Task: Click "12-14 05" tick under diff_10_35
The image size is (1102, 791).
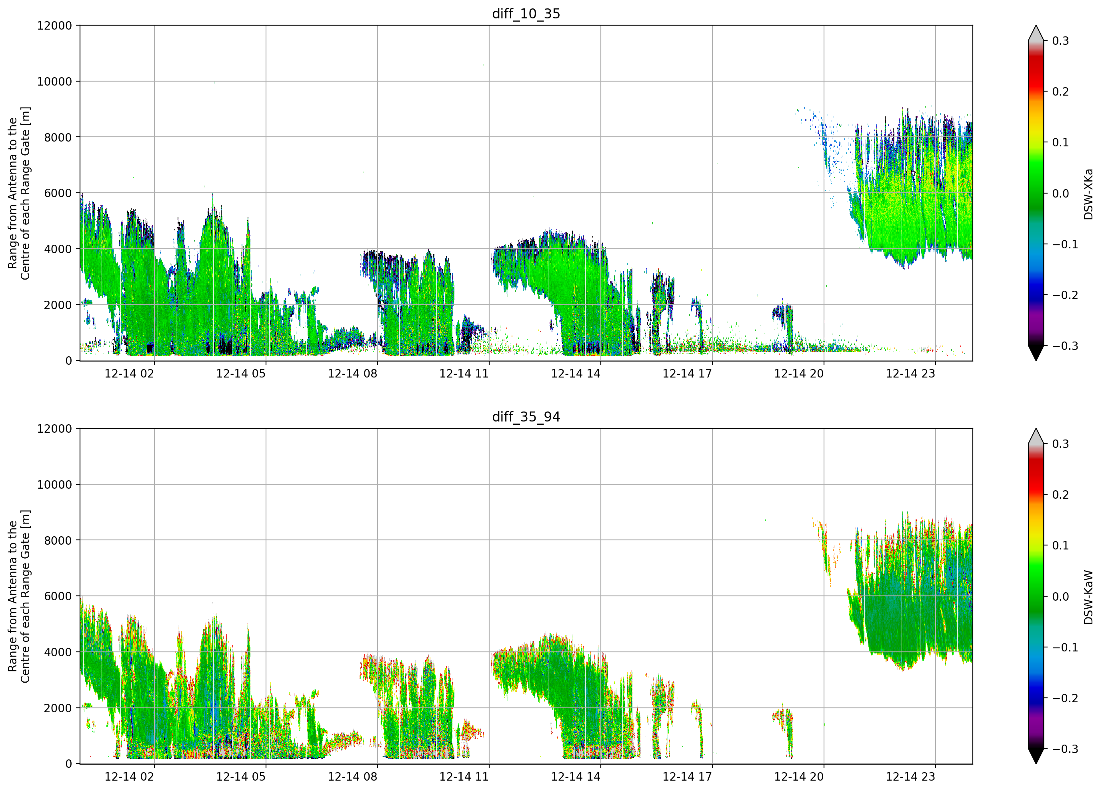Action: (241, 374)
